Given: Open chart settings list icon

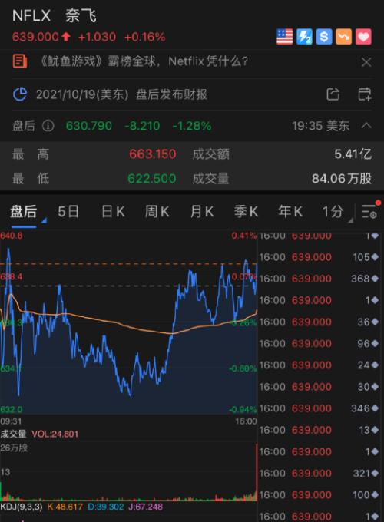Looking at the screenshot, I should (369, 211).
